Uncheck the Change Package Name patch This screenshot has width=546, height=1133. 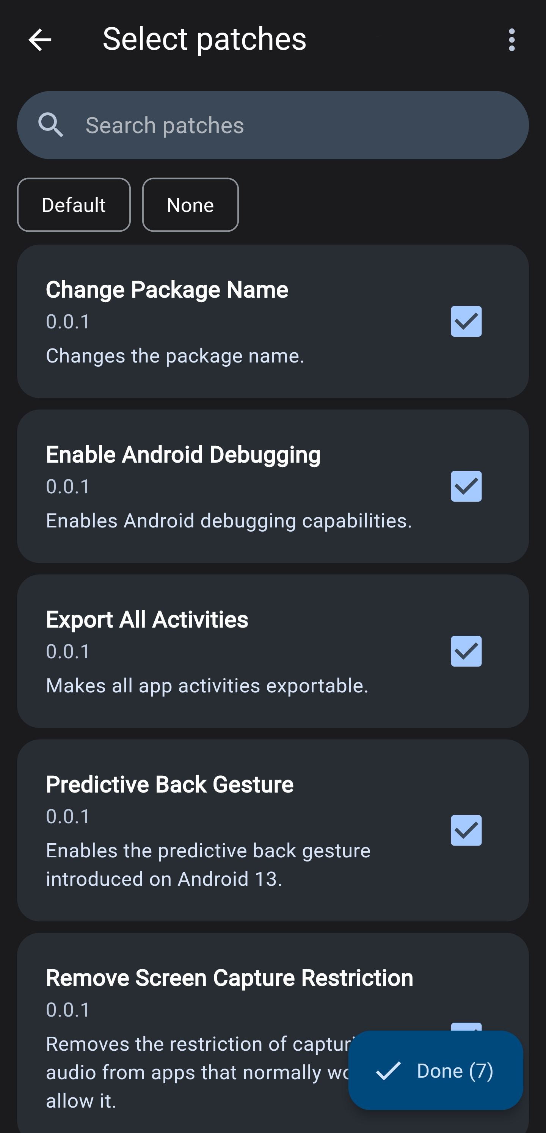[x=466, y=322]
